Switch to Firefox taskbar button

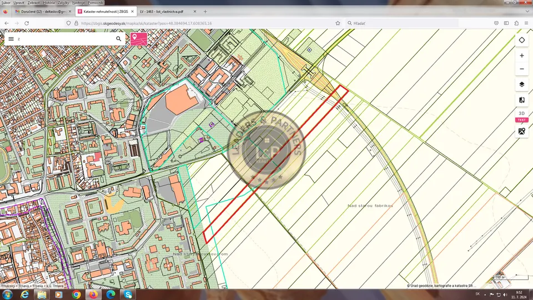coord(93,294)
